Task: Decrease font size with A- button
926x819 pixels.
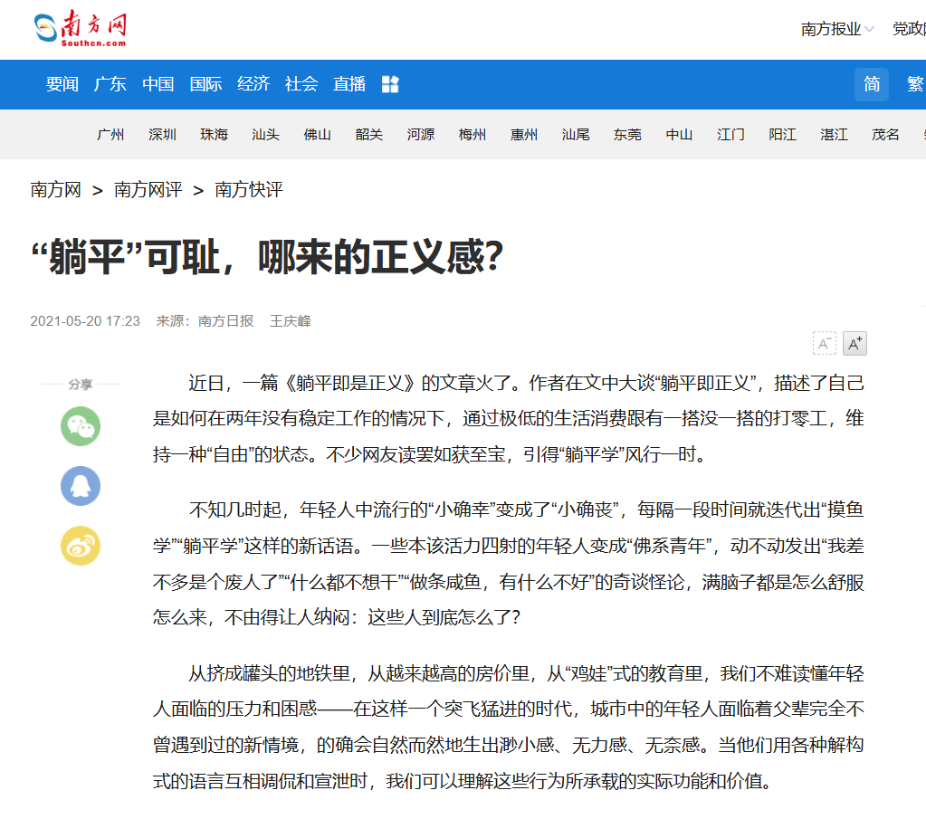Action: pos(825,344)
